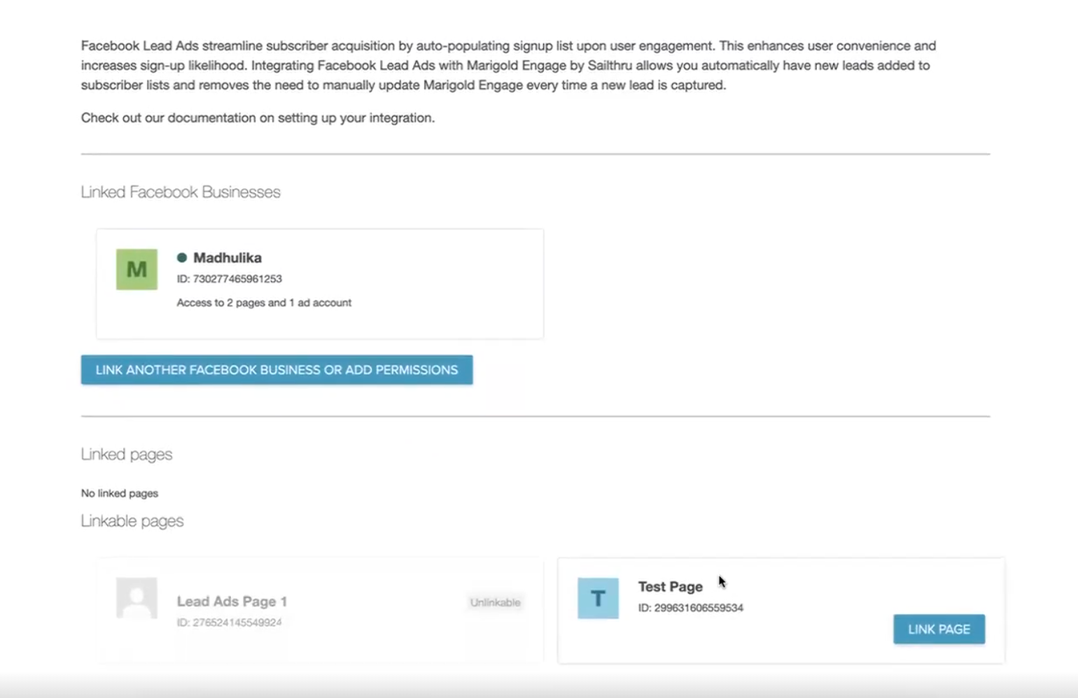Click the Test Page ID 299631606559534

click(x=690, y=608)
